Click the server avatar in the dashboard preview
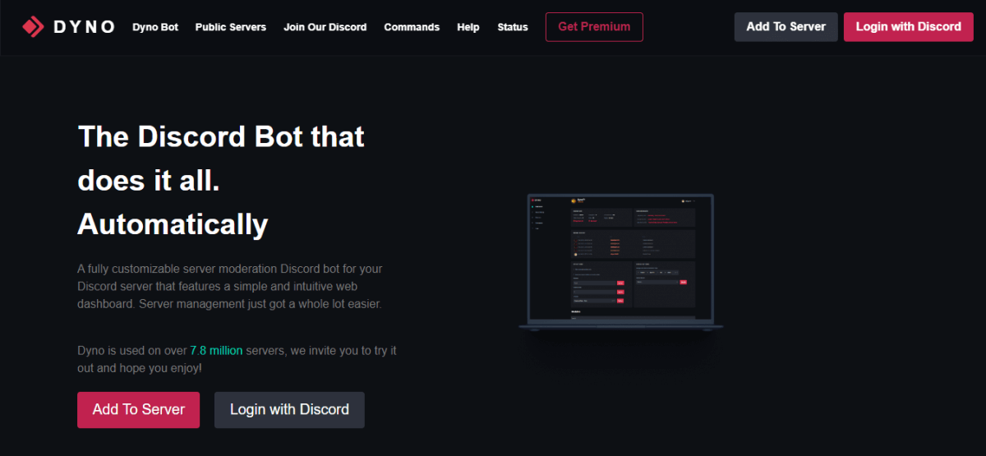986x456 pixels. (574, 200)
